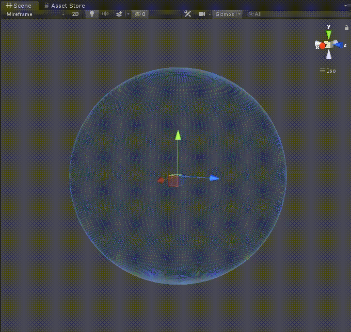Viewport: 351px width, 332px height.
Task: Toggle Iso projection label
Action: [328, 71]
